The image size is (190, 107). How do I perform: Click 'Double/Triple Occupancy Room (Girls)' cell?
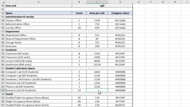39,105
